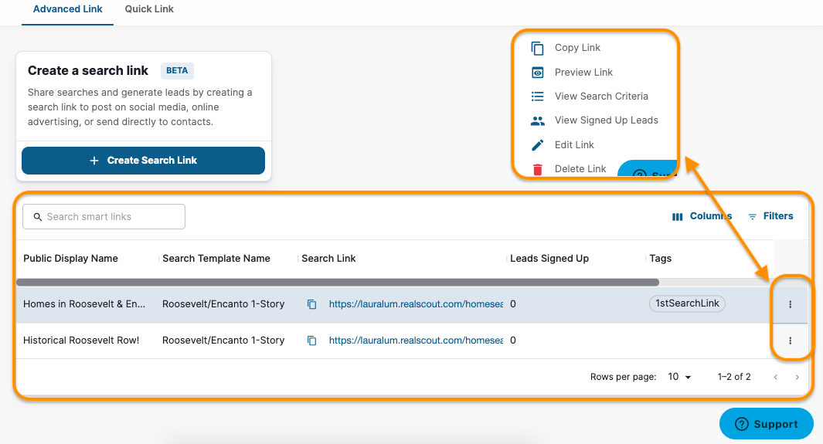The image size is (823, 444).
Task: Choose Edit Link from the menu
Action: click(x=574, y=144)
